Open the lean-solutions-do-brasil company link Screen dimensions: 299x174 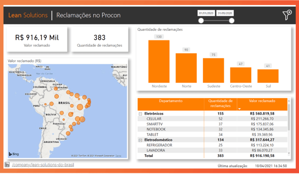(x=43, y=165)
